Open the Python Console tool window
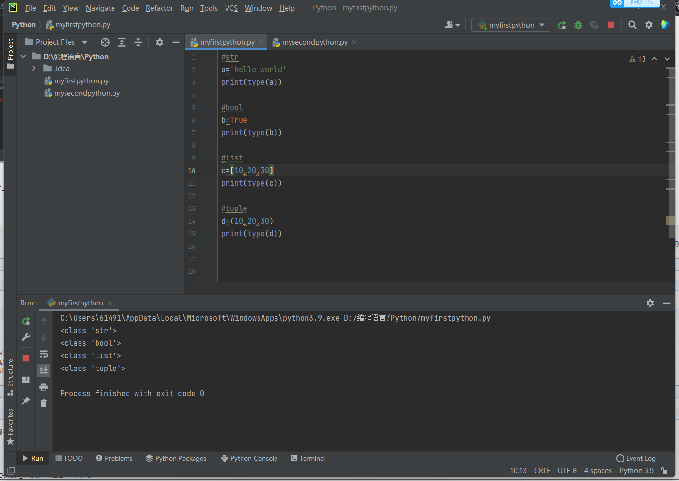 click(249, 458)
